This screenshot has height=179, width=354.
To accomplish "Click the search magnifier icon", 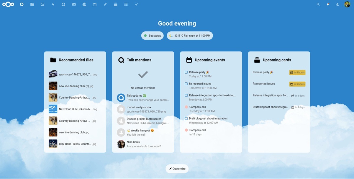I will tap(318, 4).
